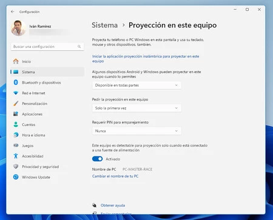The height and width of the screenshot is (220, 273).
Task: Click the Juegos controller icon
Action: 16,145
